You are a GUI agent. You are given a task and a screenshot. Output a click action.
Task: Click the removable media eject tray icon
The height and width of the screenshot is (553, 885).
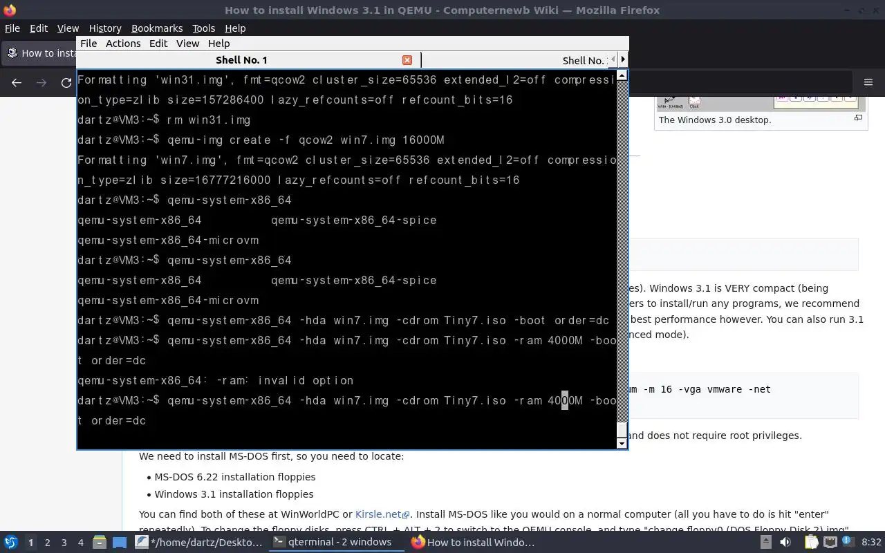(765, 543)
